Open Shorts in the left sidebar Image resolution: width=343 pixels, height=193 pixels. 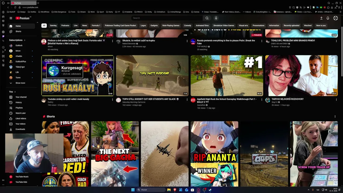coord(21,31)
